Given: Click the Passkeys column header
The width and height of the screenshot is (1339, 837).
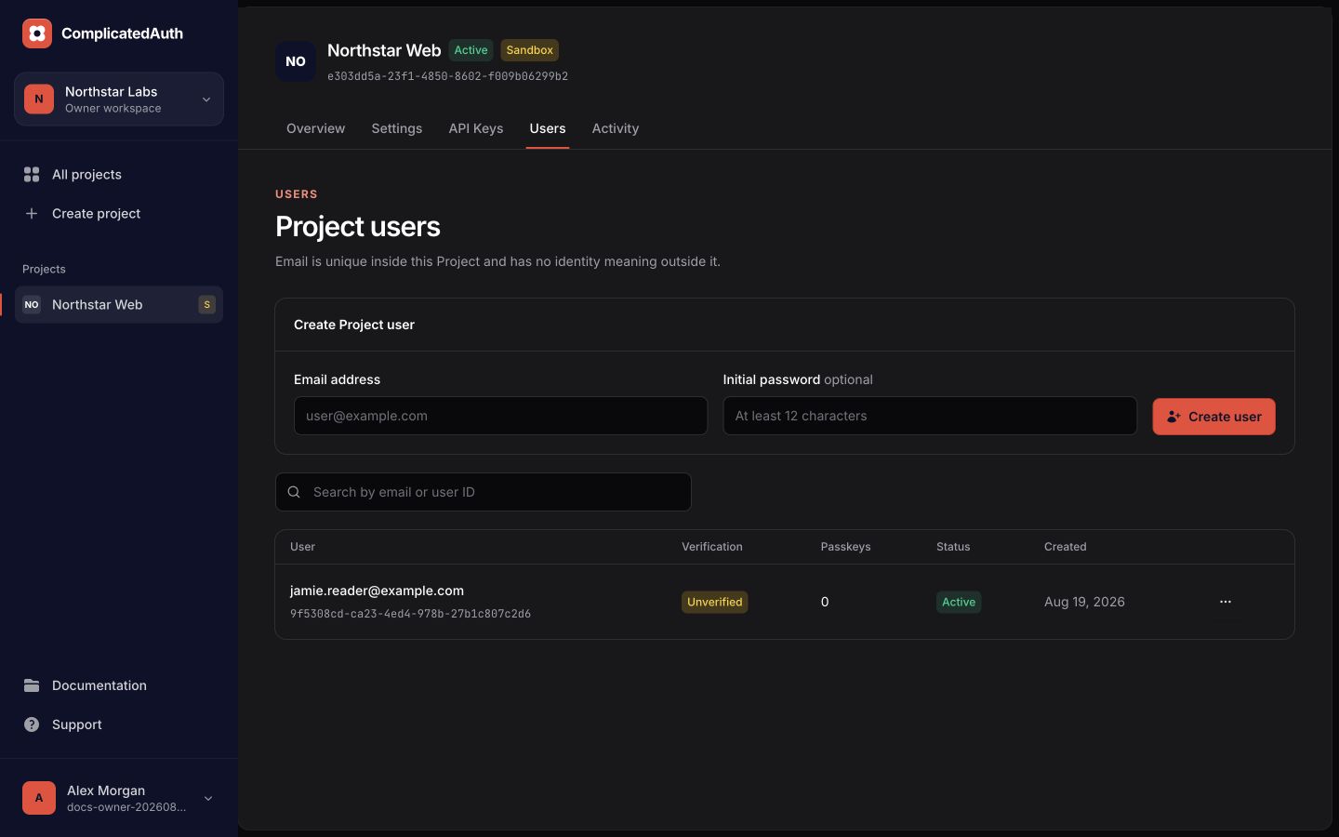Looking at the screenshot, I should click(x=845, y=547).
